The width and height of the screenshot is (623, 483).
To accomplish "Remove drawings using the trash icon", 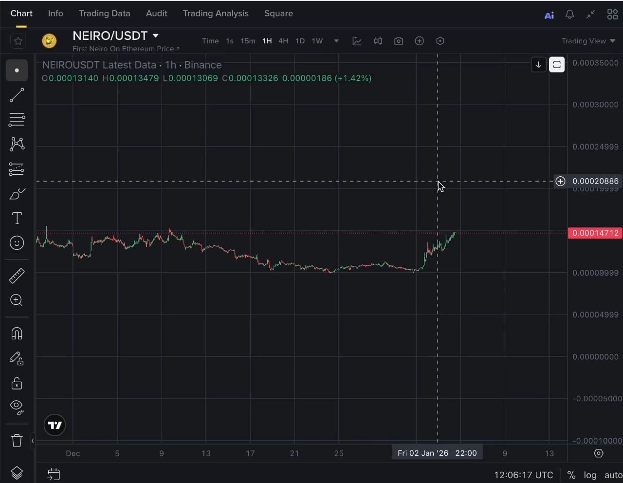I will coord(17,440).
